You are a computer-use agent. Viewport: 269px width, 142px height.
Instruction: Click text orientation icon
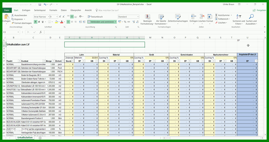coord(80,17)
